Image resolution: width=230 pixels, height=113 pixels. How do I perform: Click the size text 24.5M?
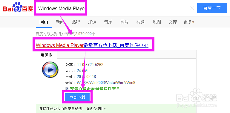[82, 71]
